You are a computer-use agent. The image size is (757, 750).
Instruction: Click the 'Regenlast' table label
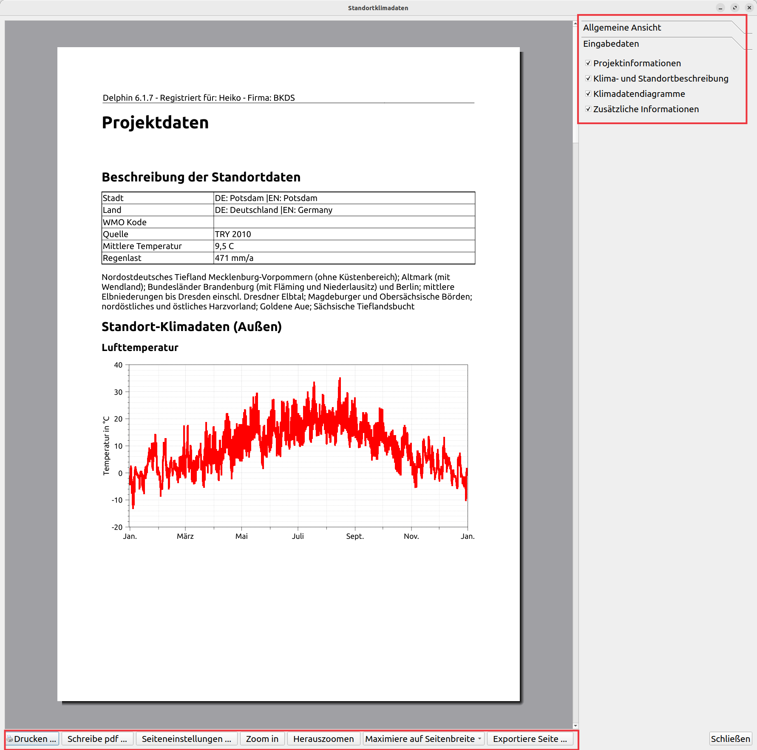click(122, 258)
